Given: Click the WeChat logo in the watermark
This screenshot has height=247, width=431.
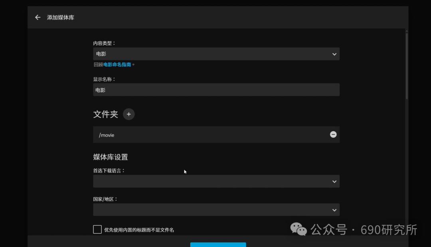Looking at the screenshot, I should [299, 229].
